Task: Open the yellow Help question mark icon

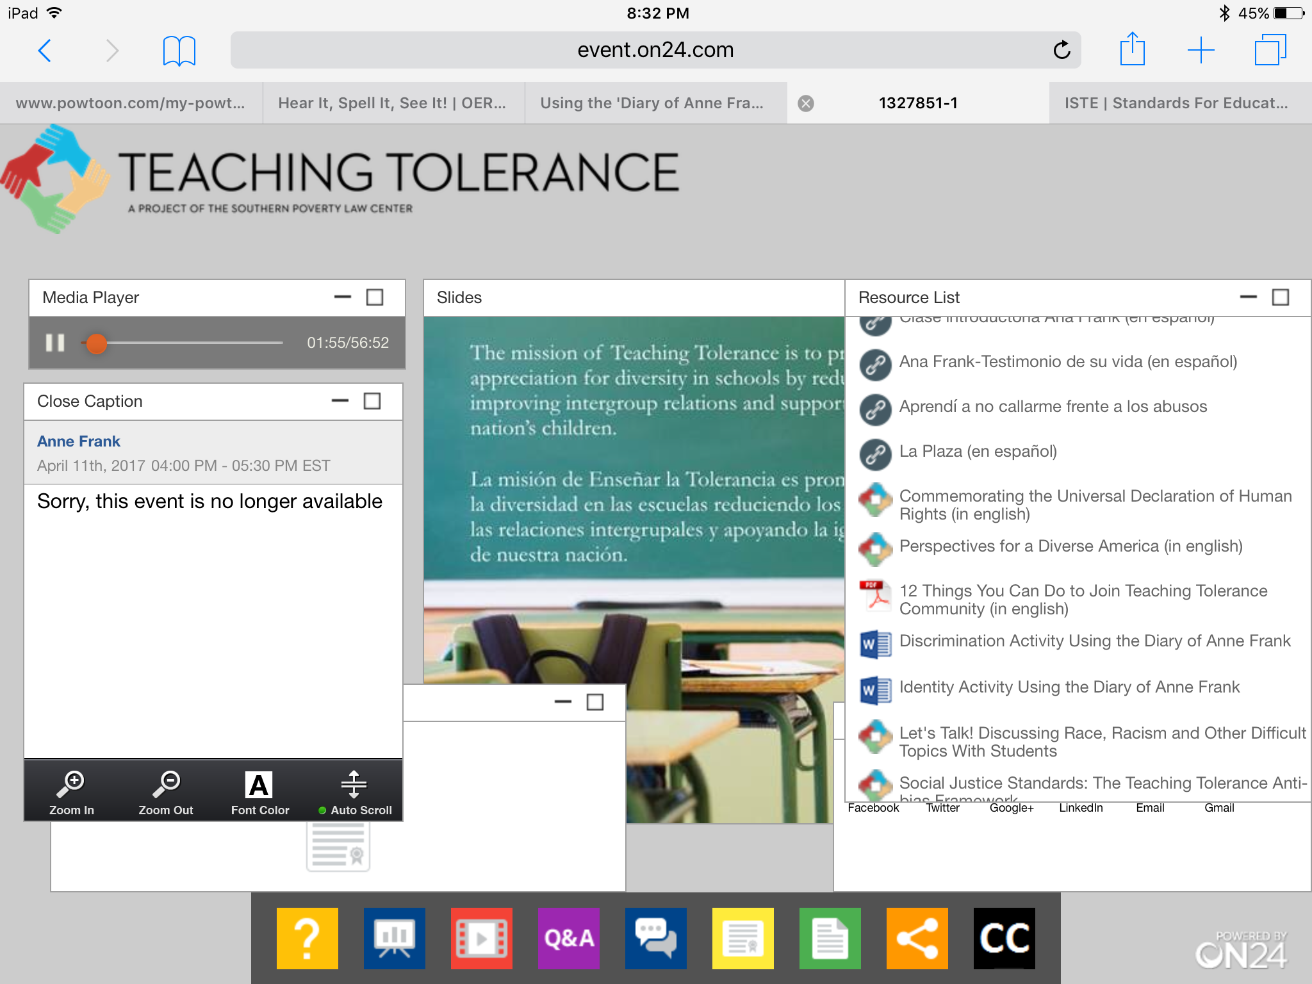Action: click(x=307, y=938)
